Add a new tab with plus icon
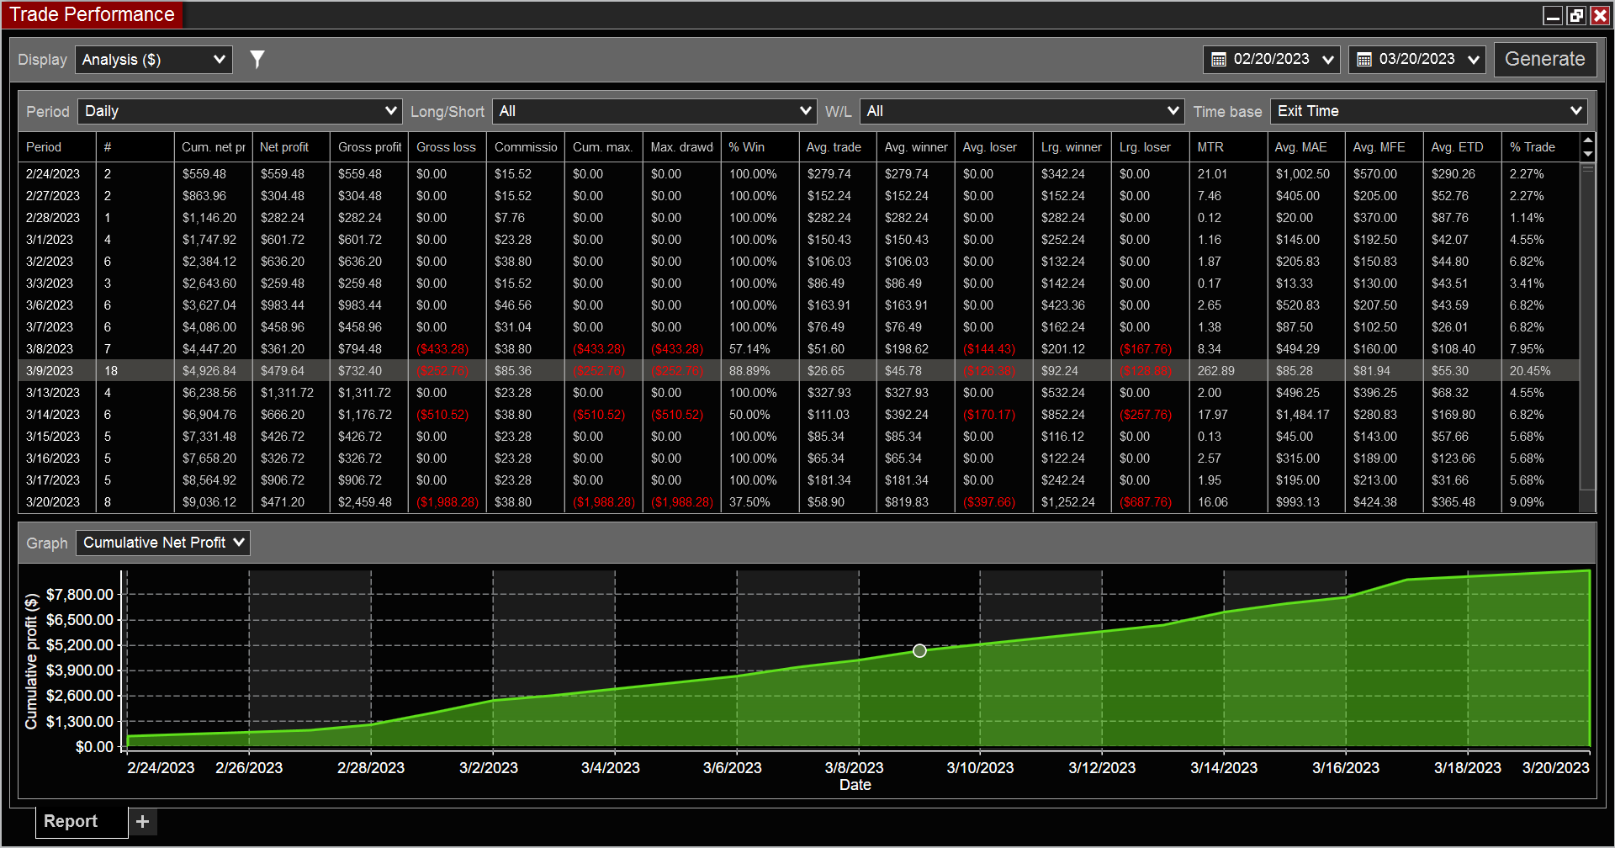This screenshot has height=848, width=1615. pyautogui.click(x=142, y=821)
